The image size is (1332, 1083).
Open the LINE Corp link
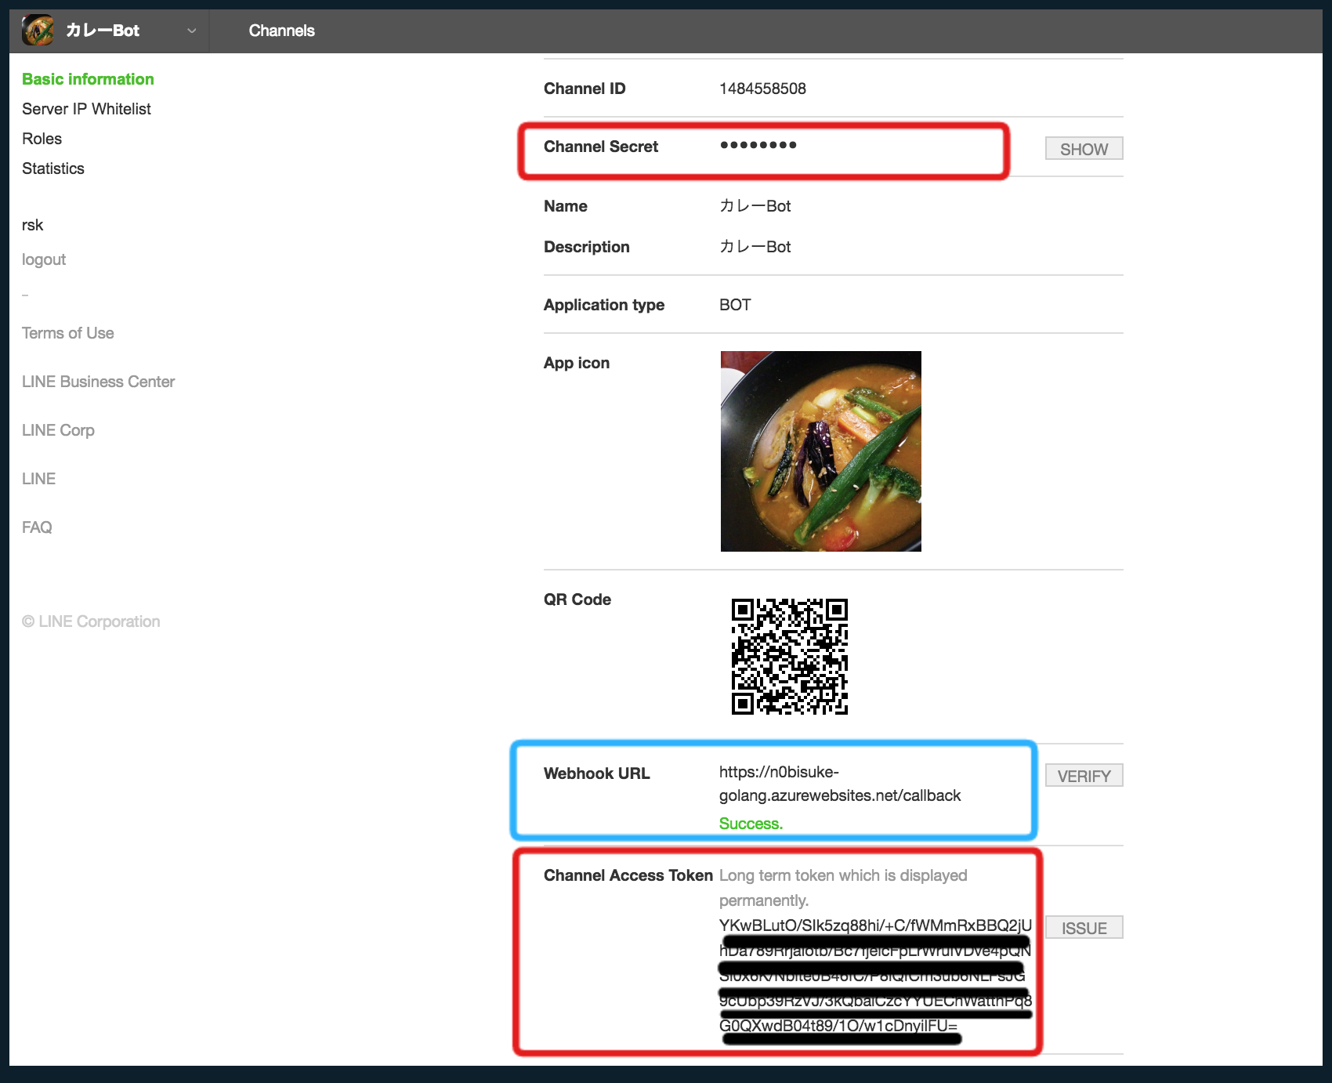(x=58, y=429)
